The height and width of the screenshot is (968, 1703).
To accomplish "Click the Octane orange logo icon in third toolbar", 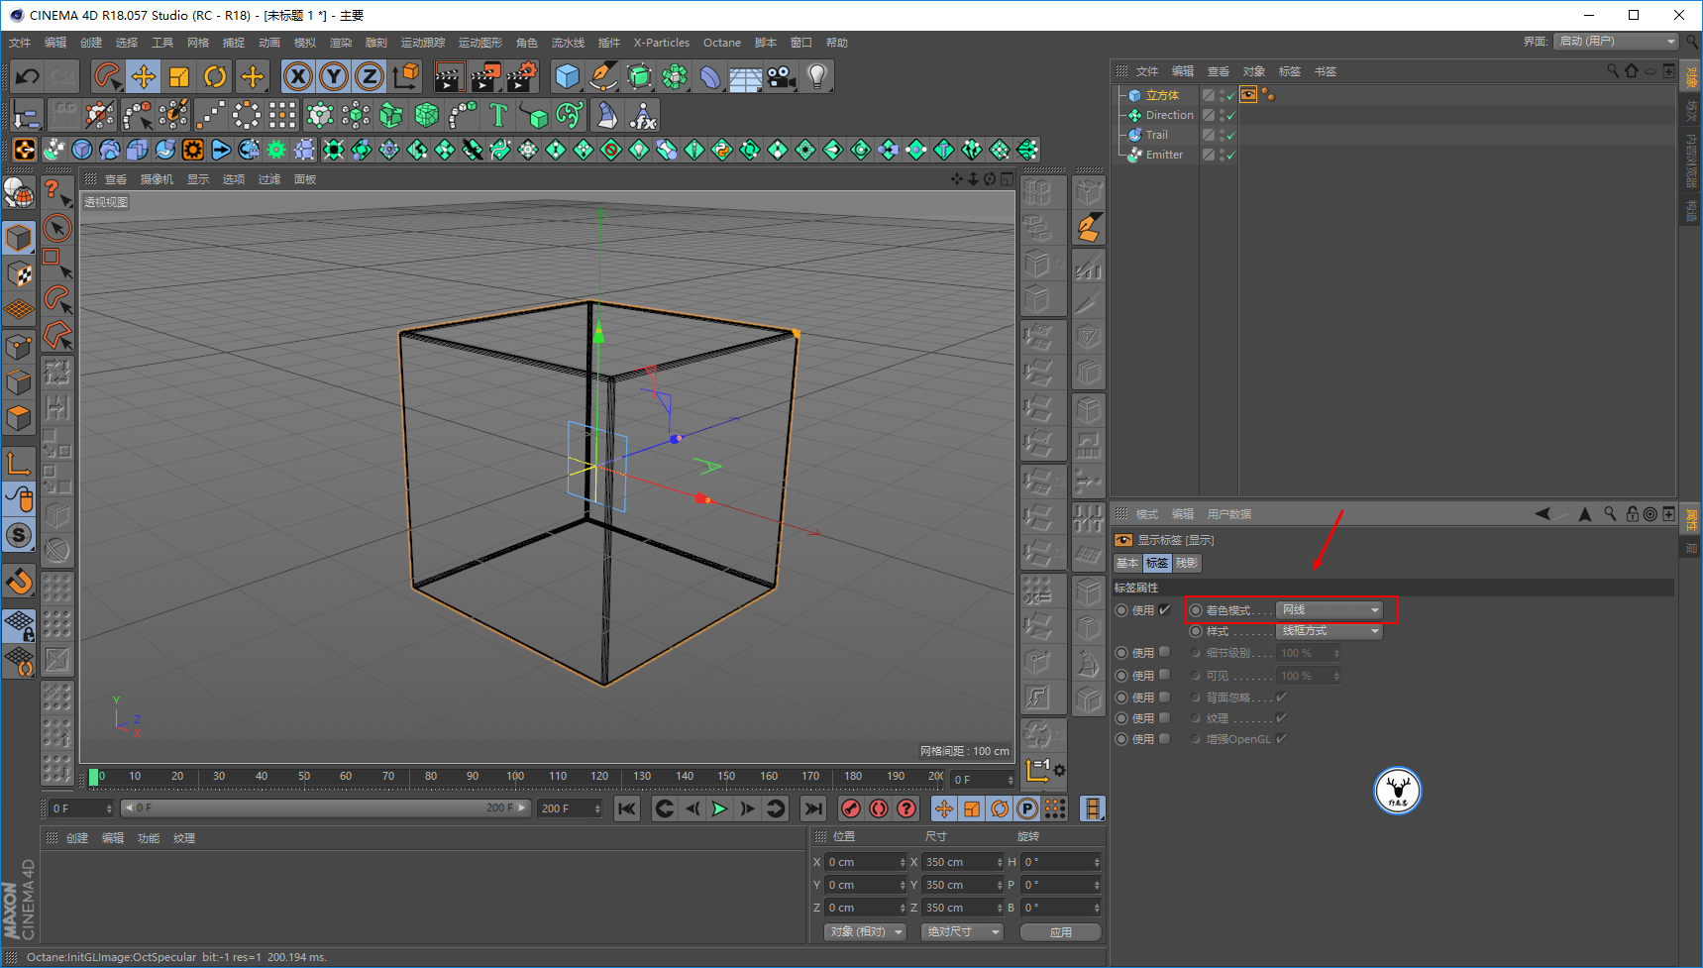I will (x=24, y=150).
